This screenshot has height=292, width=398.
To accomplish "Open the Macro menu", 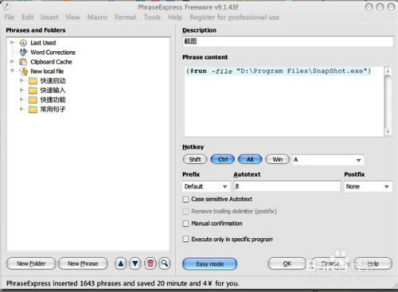I will coord(97,18).
